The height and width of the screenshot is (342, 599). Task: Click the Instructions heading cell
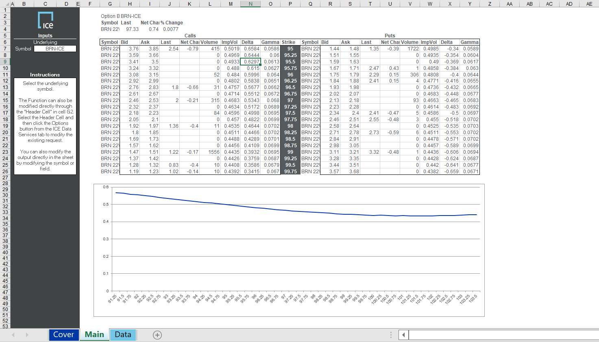point(45,74)
